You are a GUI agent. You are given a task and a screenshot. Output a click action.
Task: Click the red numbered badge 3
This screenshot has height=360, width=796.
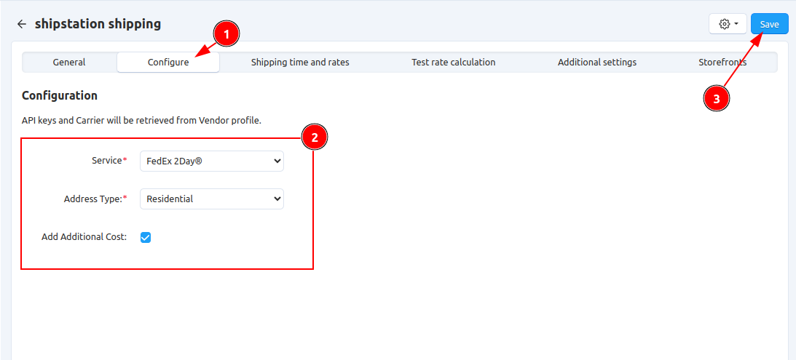(717, 100)
